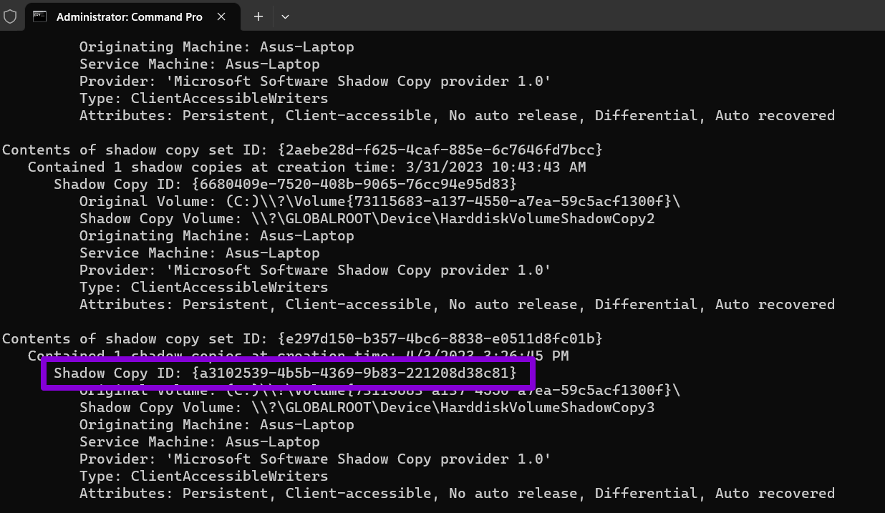Click Attributes line directly above set ID e297d150
The height and width of the screenshot is (513, 885).
pos(457,305)
